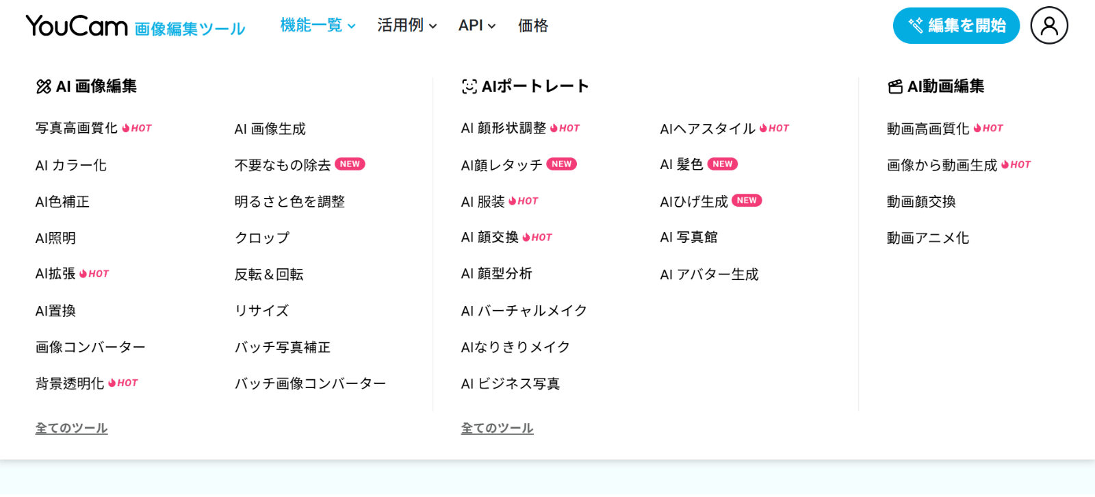Open the 不要なもの除去 tool
This screenshot has height=497, width=1095.
[x=283, y=165]
